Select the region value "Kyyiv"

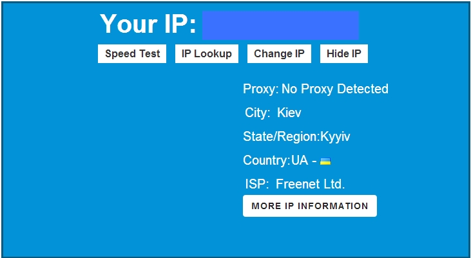(x=335, y=137)
